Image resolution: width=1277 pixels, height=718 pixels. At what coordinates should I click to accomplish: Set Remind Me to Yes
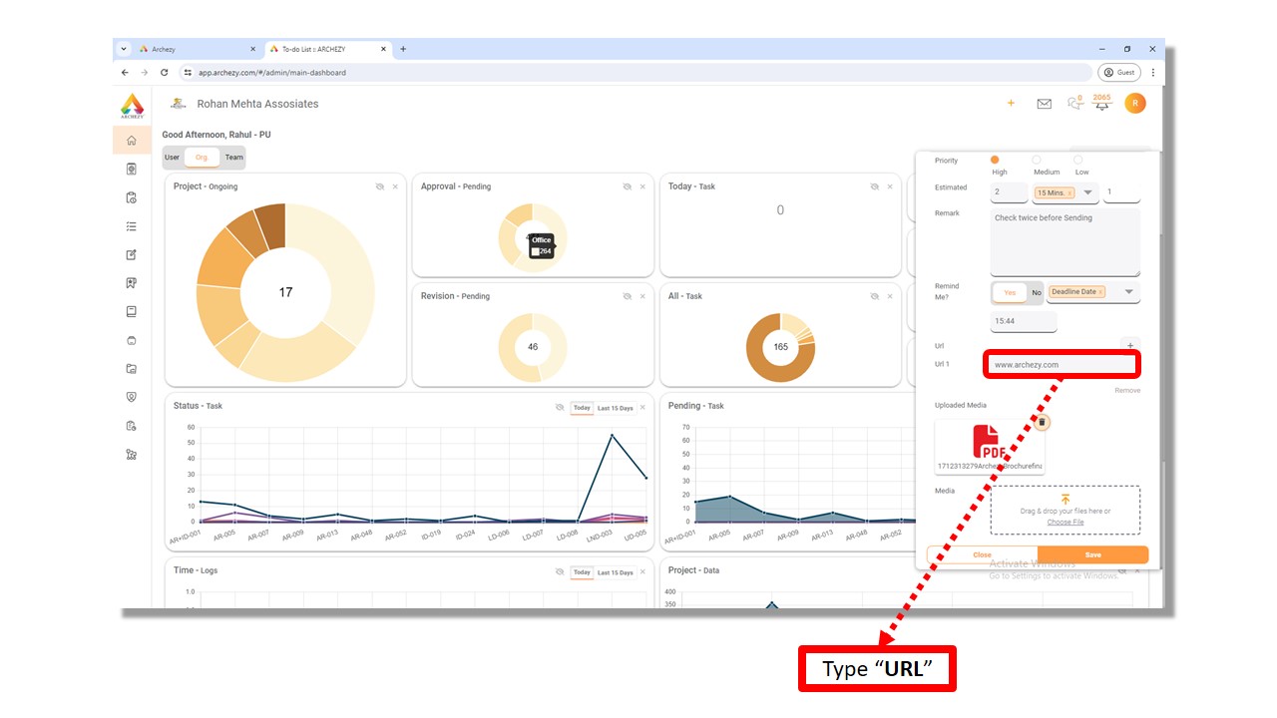coord(1010,292)
